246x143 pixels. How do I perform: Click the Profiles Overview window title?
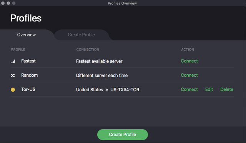point(122,3)
